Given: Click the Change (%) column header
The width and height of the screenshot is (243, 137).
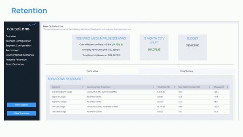Looking at the screenshot, I should click(221, 87).
